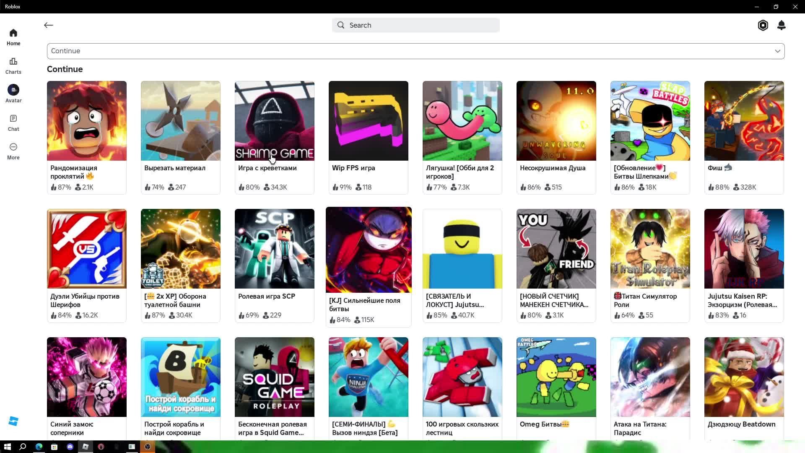Open the Windows Start menu
Viewport: 805px width, 453px height.
[7, 447]
